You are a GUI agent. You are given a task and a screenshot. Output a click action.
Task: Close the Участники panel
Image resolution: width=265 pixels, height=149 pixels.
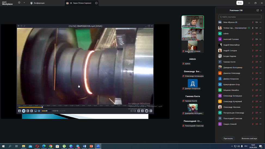point(261,10)
